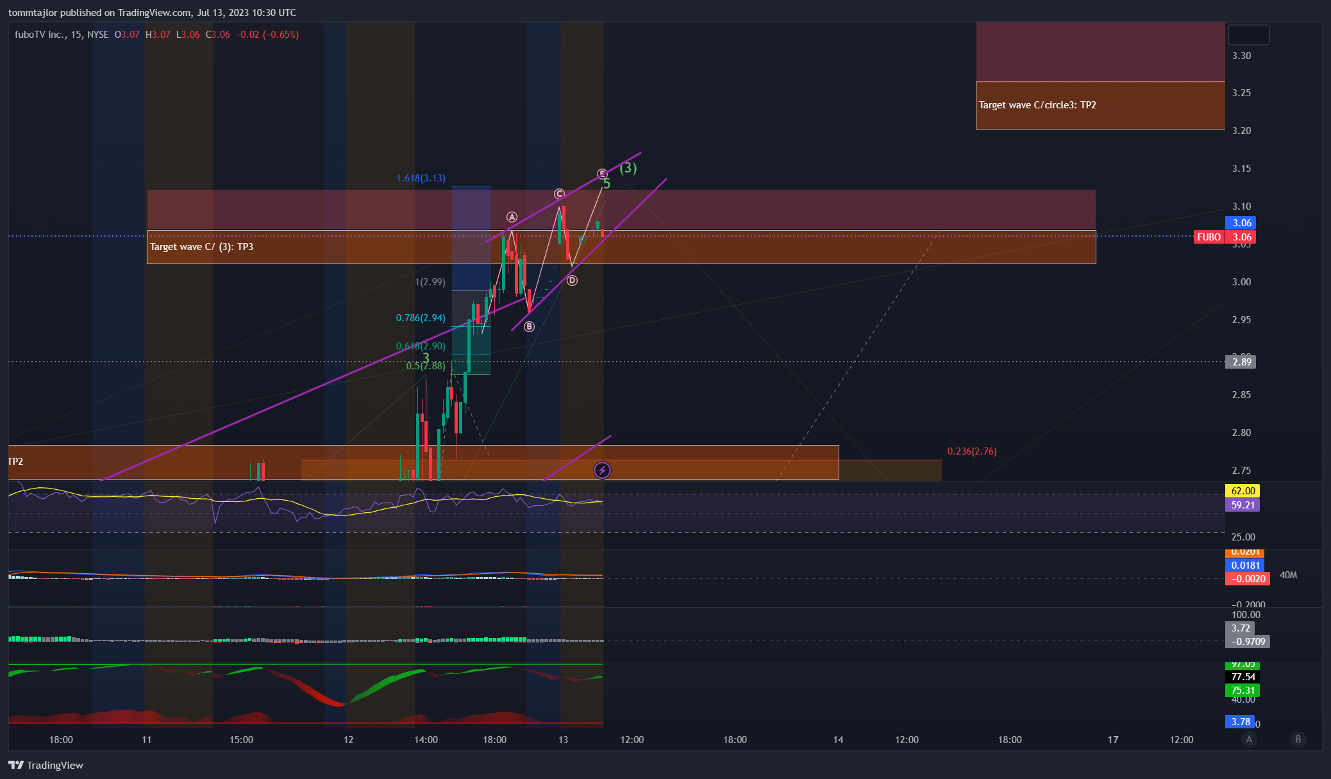Viewport: 1331px width, 779px height.
Task: Select the circled B wave label
Action: (x=529, y=326)
